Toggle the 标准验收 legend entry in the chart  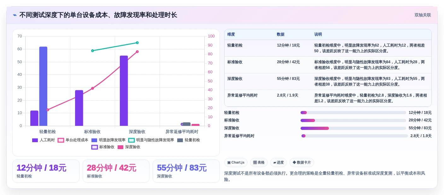(103, 147)
